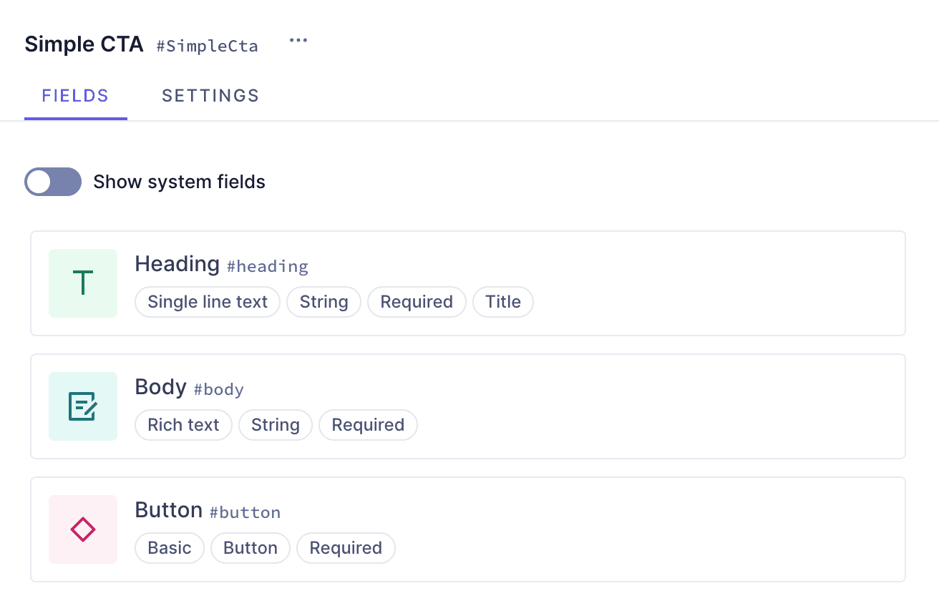Click the #heading API ID label
Screen dimensions: 939x611
(x=268, y=267)
